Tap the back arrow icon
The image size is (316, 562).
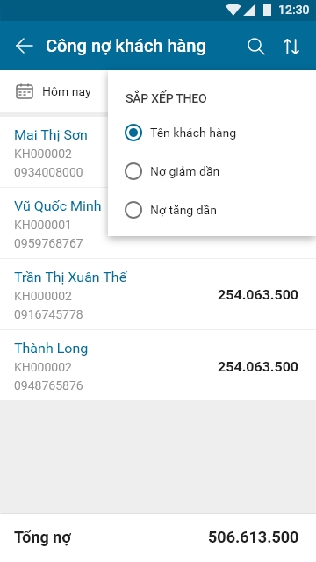tap(24, 47)
